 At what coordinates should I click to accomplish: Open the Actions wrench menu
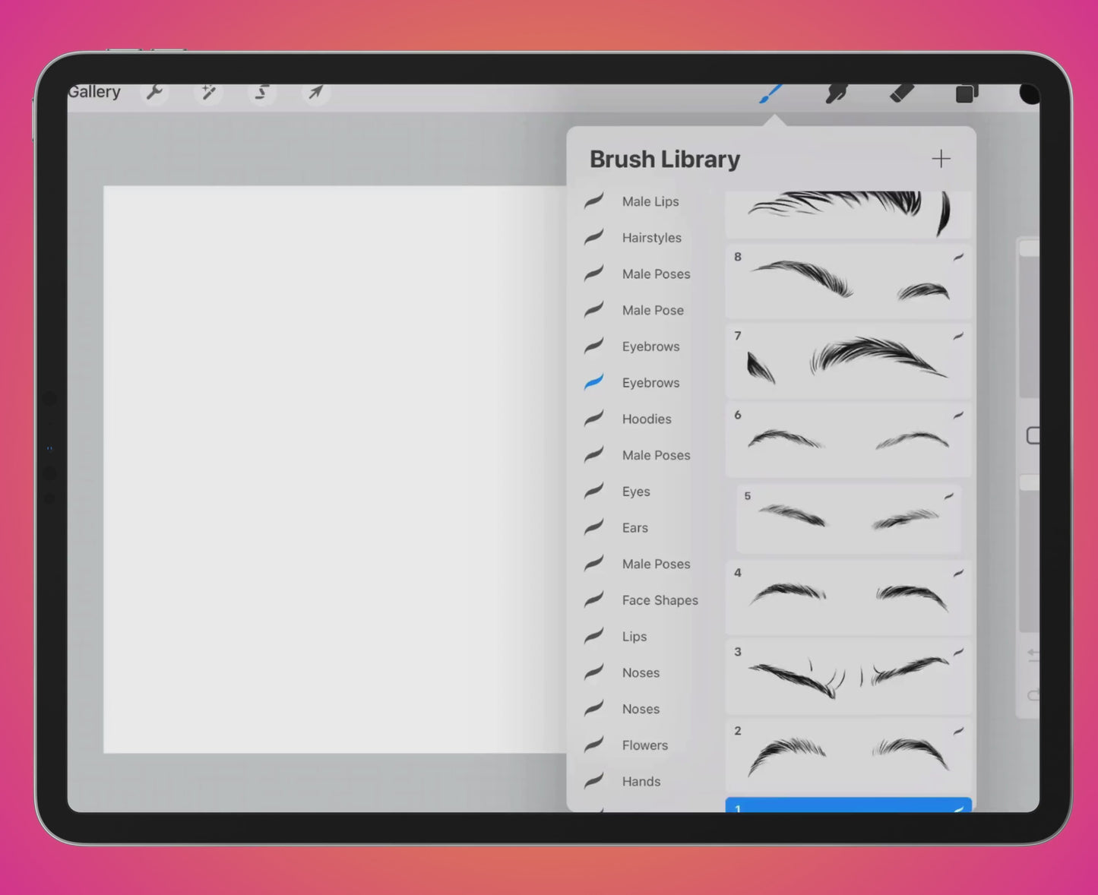click(156, 92)
